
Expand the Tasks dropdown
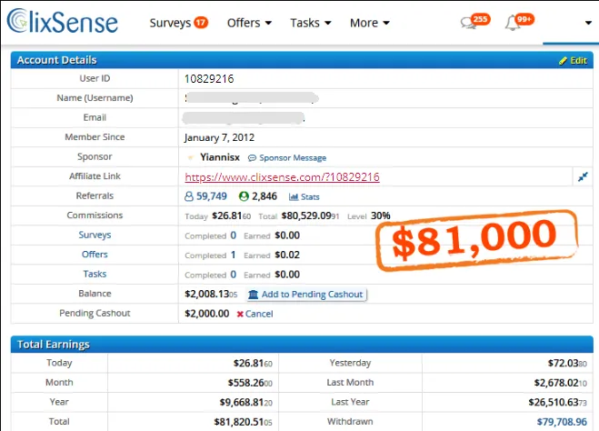[310, 23]
